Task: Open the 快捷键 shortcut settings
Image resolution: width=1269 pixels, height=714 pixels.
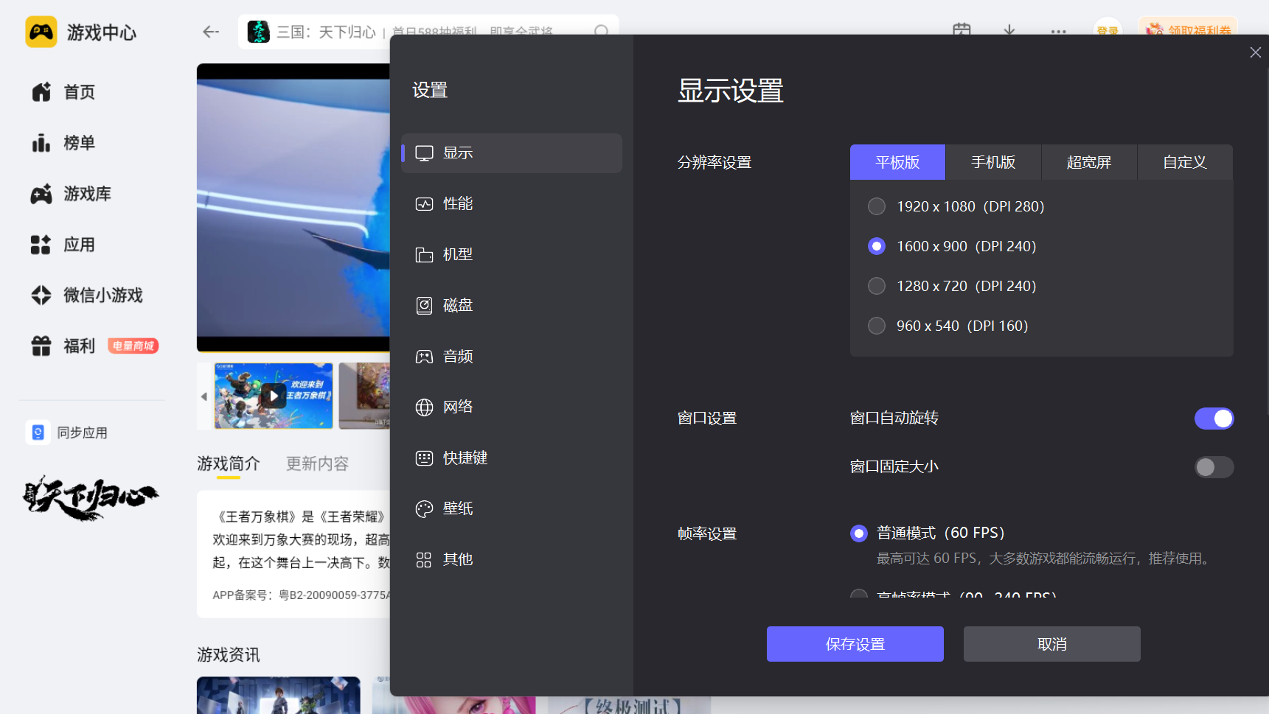Action: pyautogui.click(x=465, y=458)
